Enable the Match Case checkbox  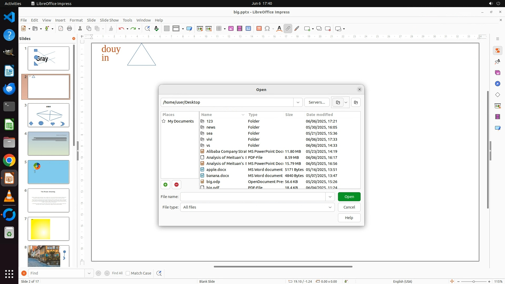click(x=128, y=273)
